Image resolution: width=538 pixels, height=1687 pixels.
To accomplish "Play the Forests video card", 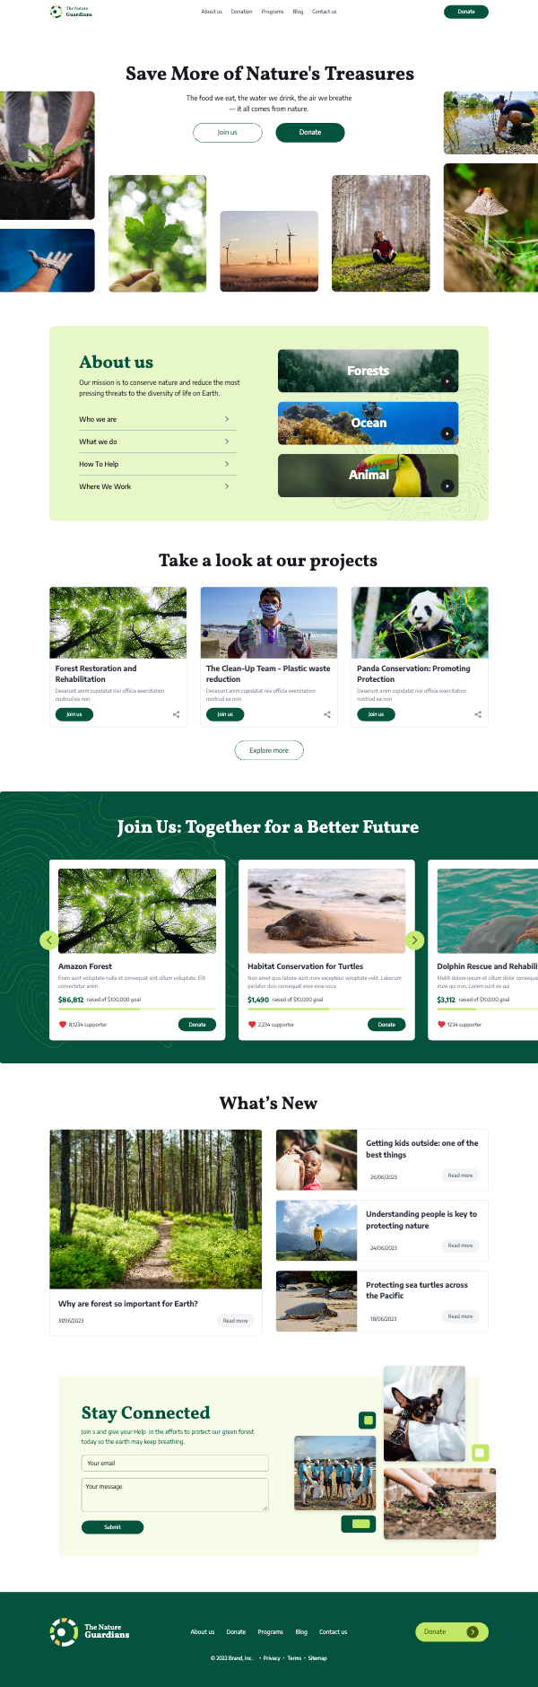I will 447,381.
